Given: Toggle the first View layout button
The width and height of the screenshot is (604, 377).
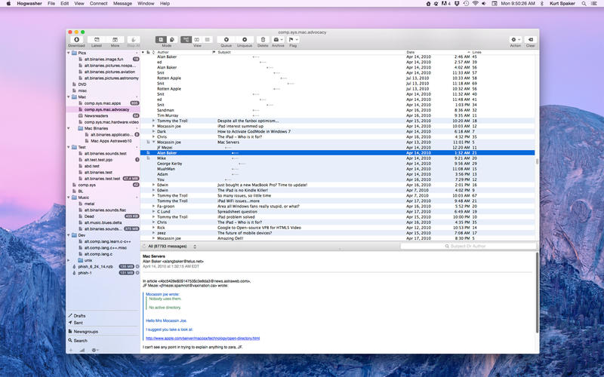Looking at the screenshot, I should point(186,39).
